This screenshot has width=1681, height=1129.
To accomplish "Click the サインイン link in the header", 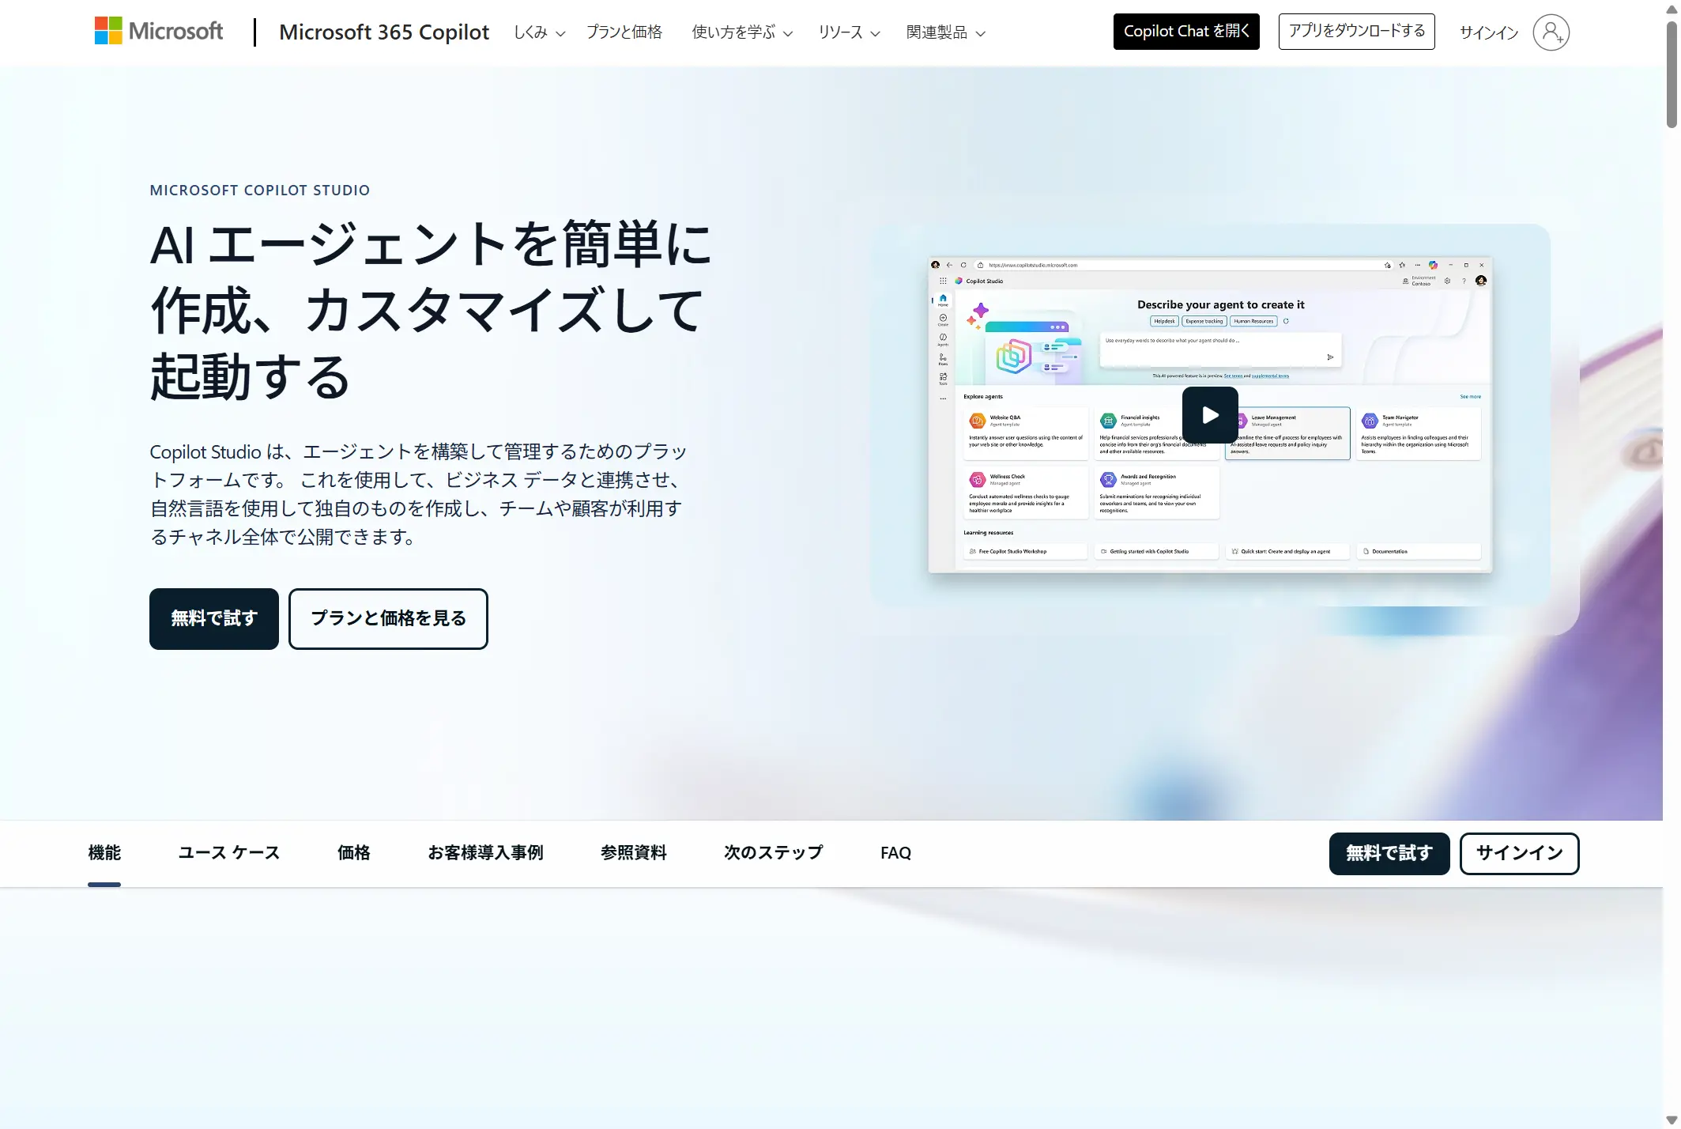I will 1488,32.
